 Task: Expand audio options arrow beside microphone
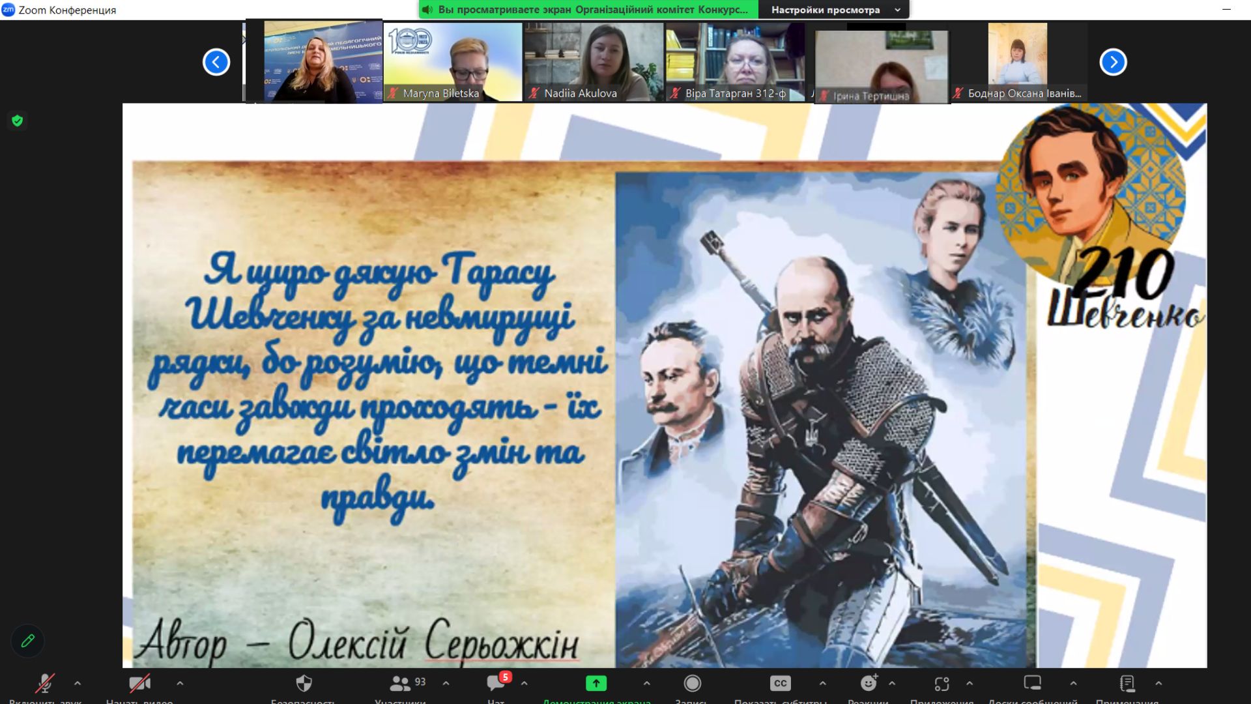click(x=78, y=684)
